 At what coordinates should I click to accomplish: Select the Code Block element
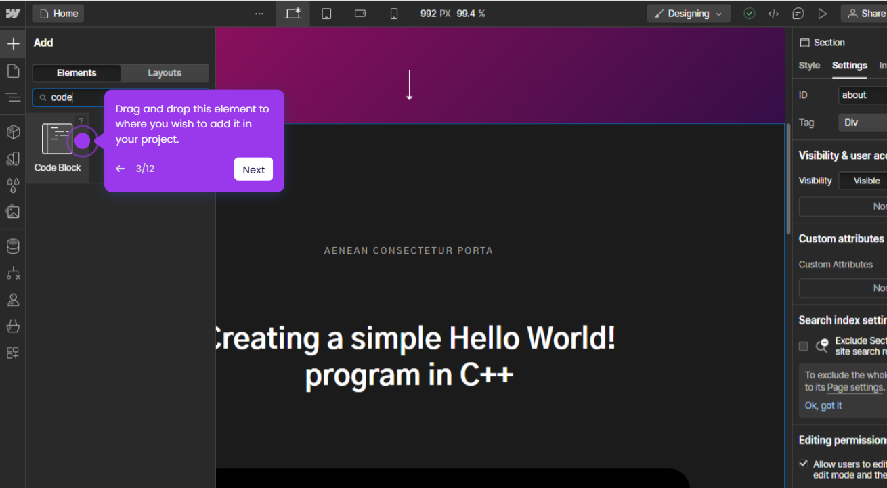pos(58,139)
